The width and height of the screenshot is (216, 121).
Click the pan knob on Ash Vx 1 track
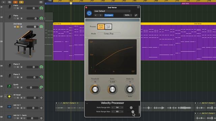pyautogui.click(x=41, y=108)
